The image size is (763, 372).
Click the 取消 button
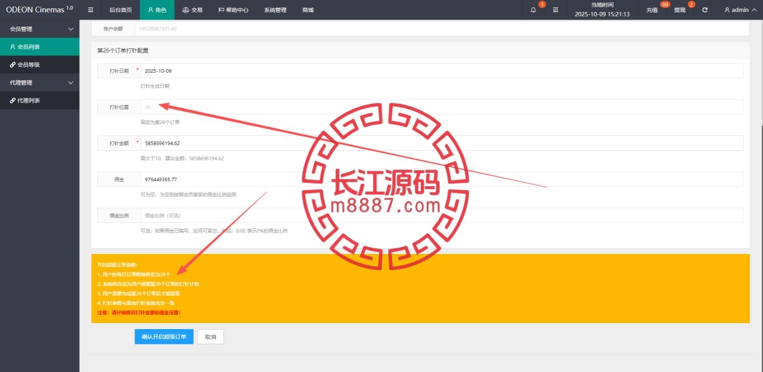[210, 337]
